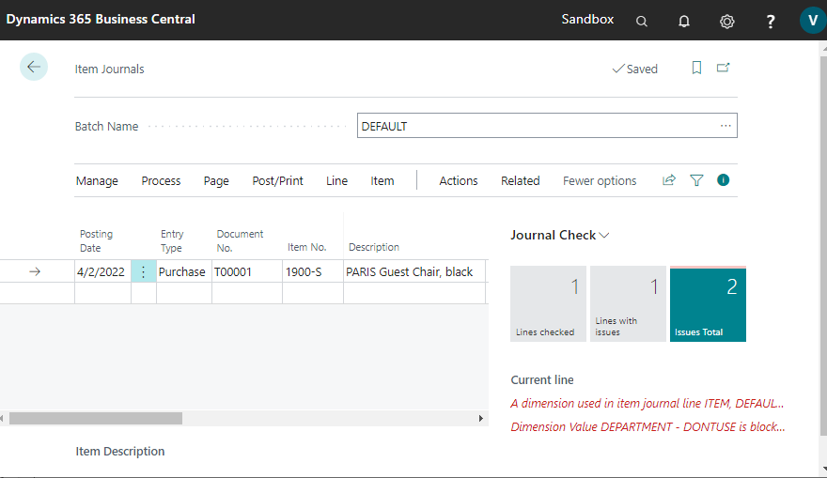Click the row selector arrow
The width and height of the screenshot is (827, 478).
click(x=35, y=271)
